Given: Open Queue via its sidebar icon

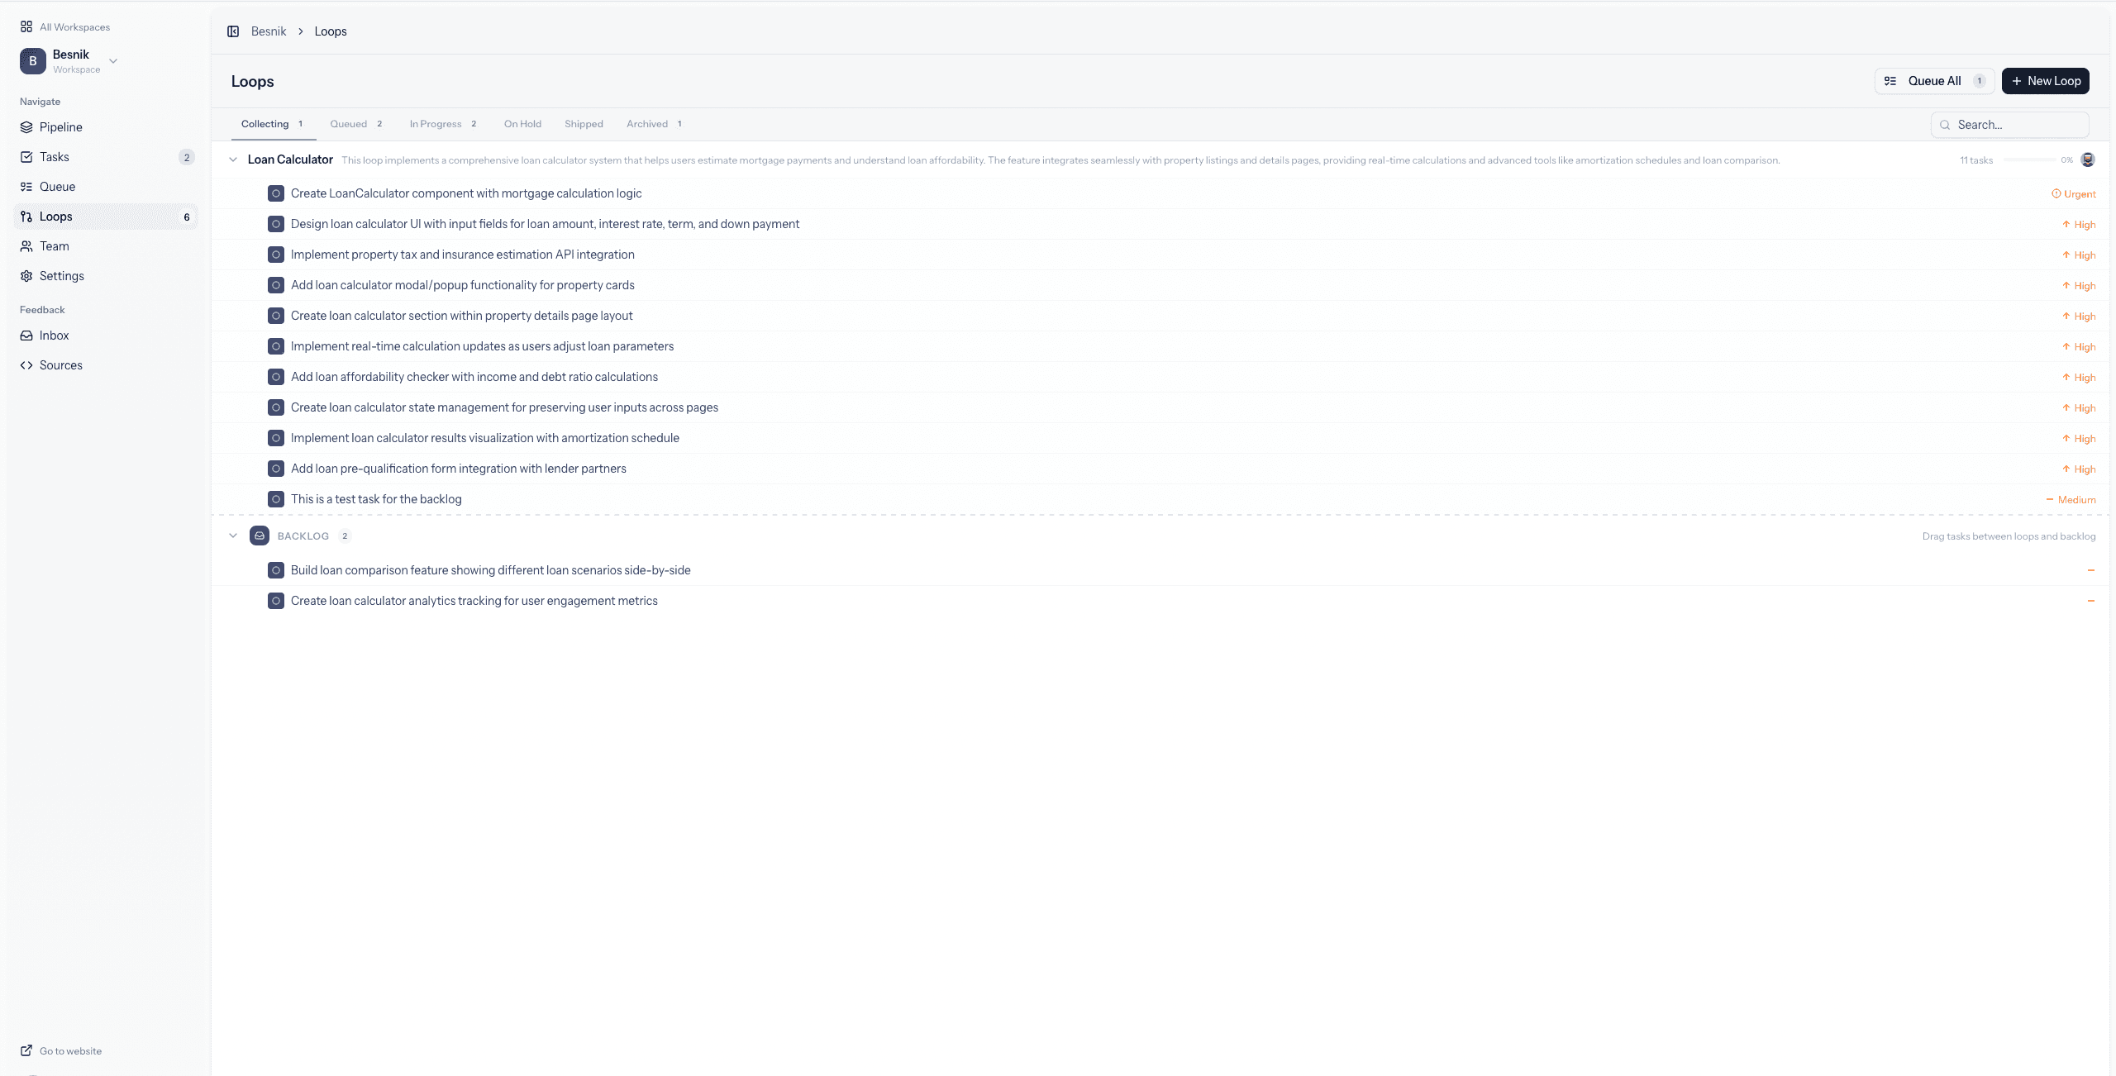Looking at the screenshot, I should (26, 187).
